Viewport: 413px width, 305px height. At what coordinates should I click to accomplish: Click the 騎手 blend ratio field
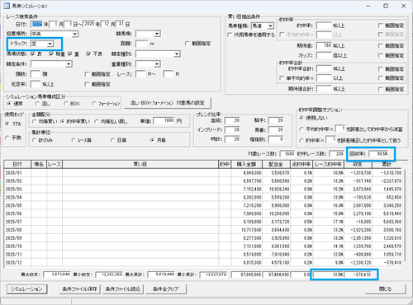pos(276,120)
